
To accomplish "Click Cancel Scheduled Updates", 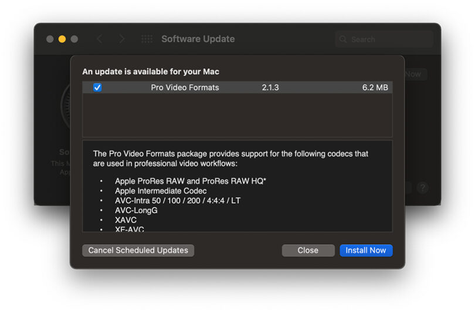I will (138, 251).
